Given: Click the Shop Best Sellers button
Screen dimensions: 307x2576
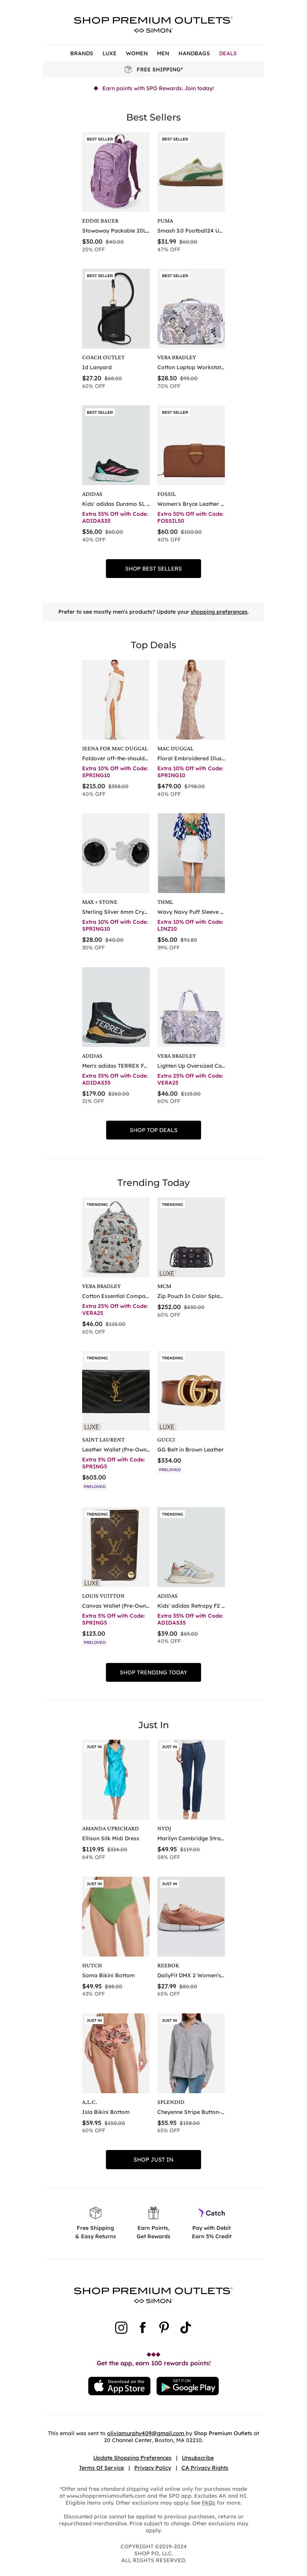Looking at the screenshot, I should coord(153,568).
